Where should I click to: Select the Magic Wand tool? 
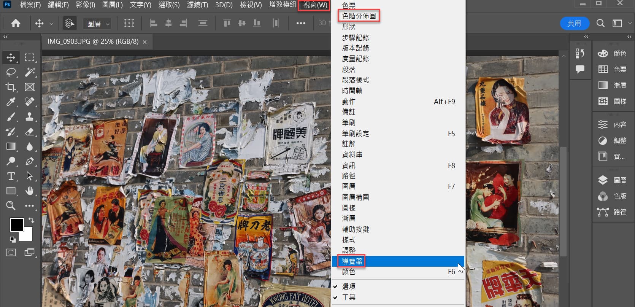[x=30, y=72]
